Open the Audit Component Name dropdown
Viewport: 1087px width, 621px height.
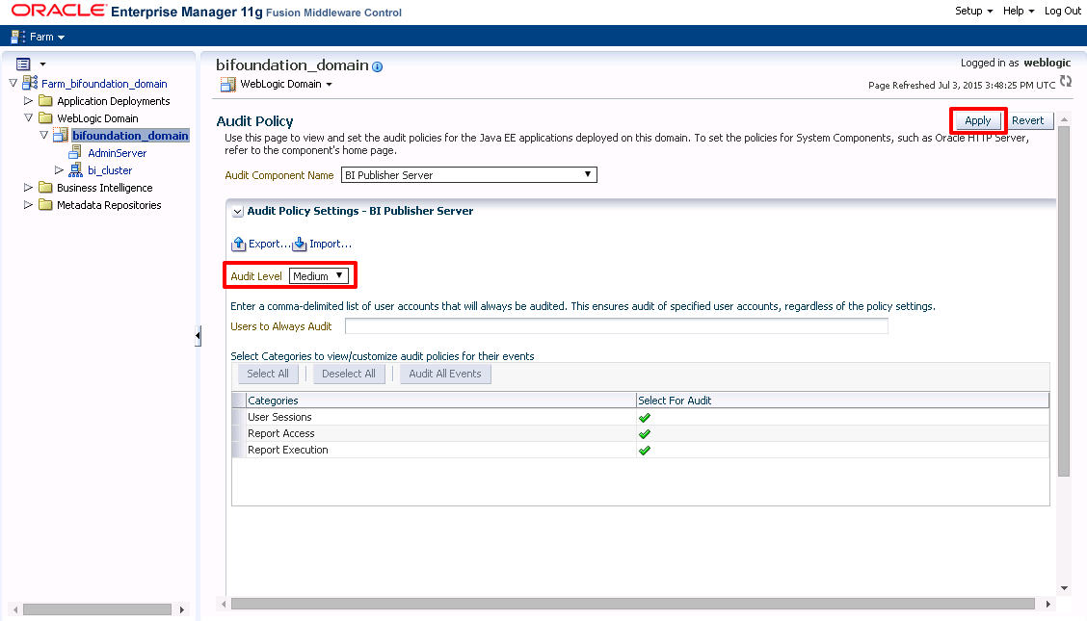click(469, 175)
